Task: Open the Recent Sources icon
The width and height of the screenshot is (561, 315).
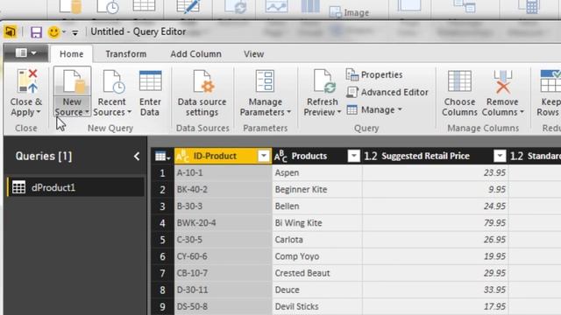Action: click(113, 81)
